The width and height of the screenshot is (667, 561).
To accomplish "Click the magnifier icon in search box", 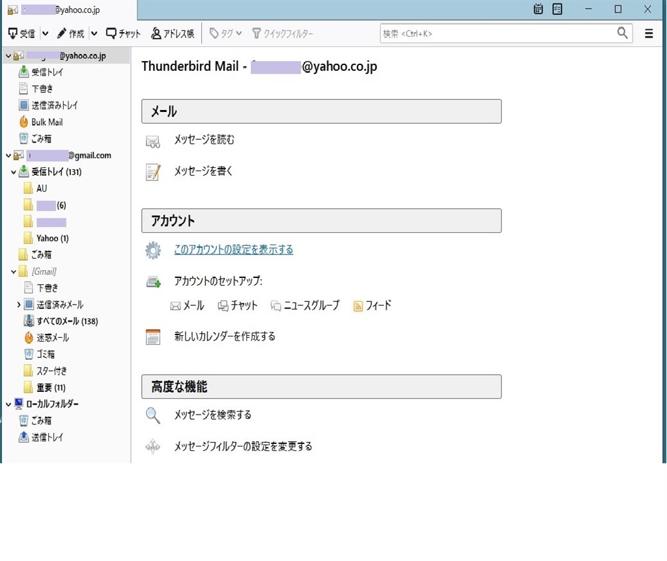I will tap(622, 33).
